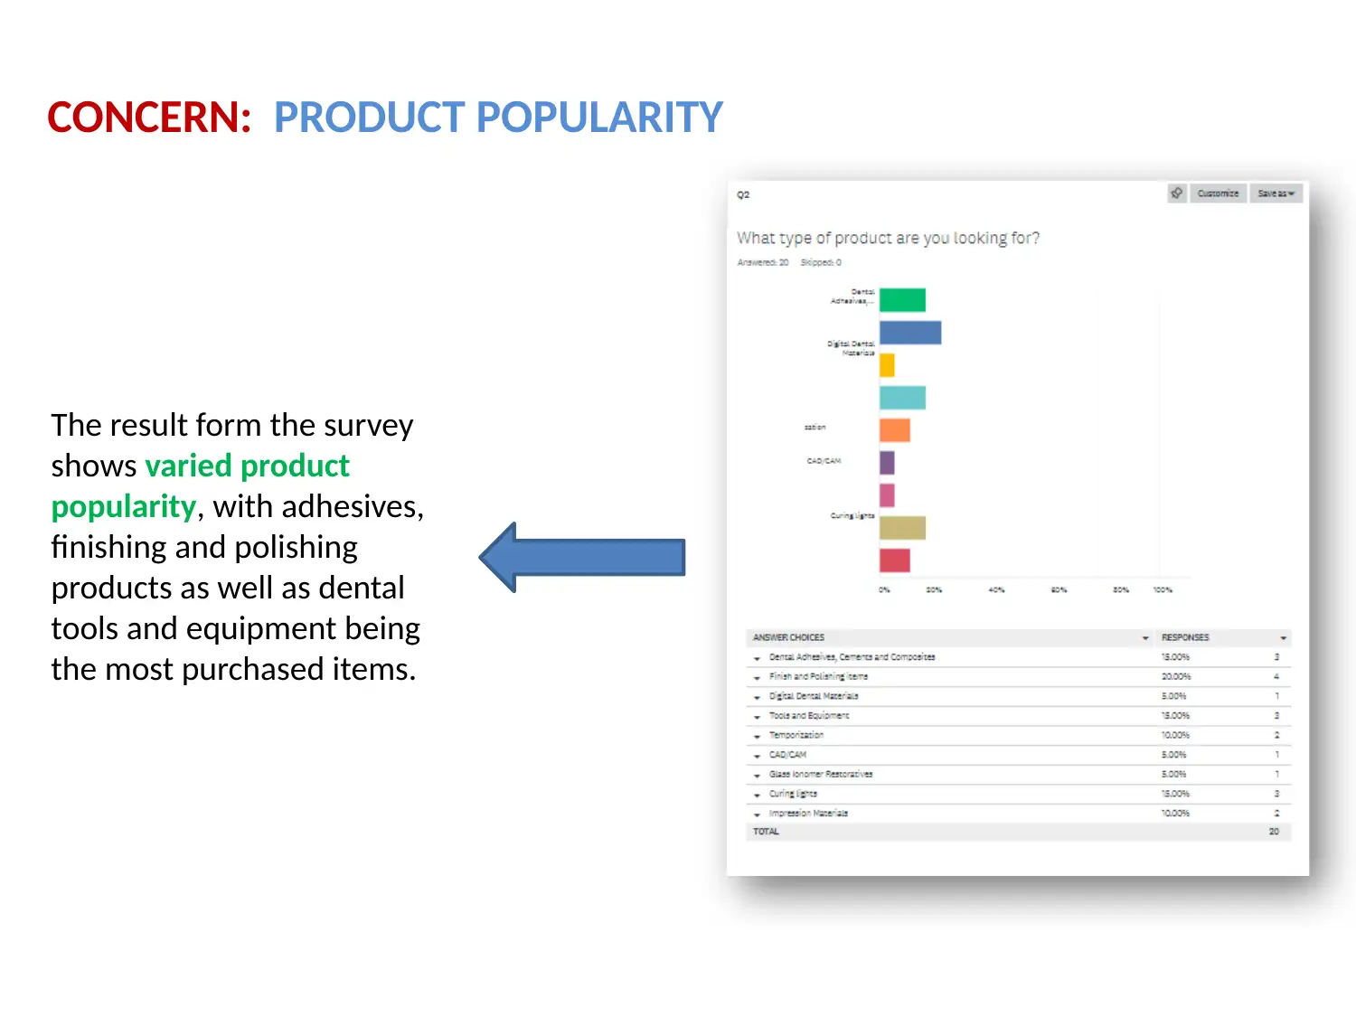The image size is (1356, 1017).
Task: Select the survey results screenshot image
Action: 1018,528
